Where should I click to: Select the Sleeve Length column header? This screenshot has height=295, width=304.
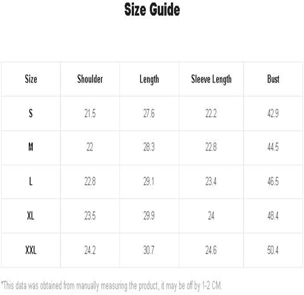tap(211, 80)
